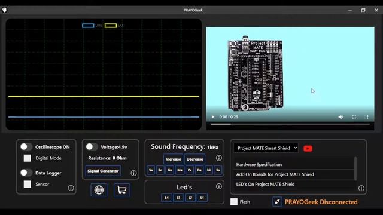Minimize the PRAYOGeek window

[x=350, y=10]
